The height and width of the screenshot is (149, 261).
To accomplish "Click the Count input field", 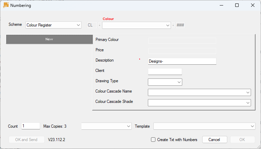I will pyautogui.click(x=31, y=126).
